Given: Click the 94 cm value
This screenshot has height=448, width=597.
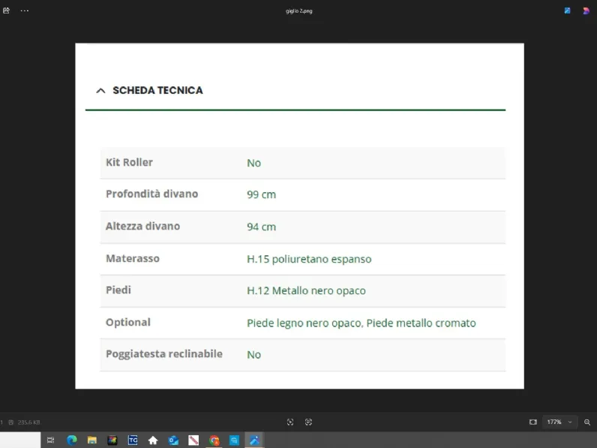Looking at the screenshot, I should (x=261, y=227).
